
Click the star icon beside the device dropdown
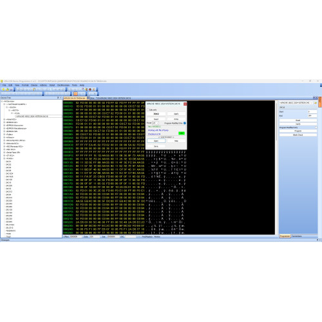316,103
